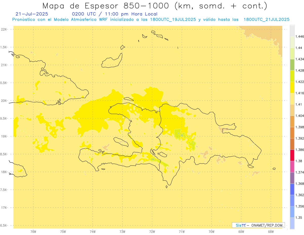Select the 19N latitude label
This screenshot has height=235, width=304.
(4, 136)
